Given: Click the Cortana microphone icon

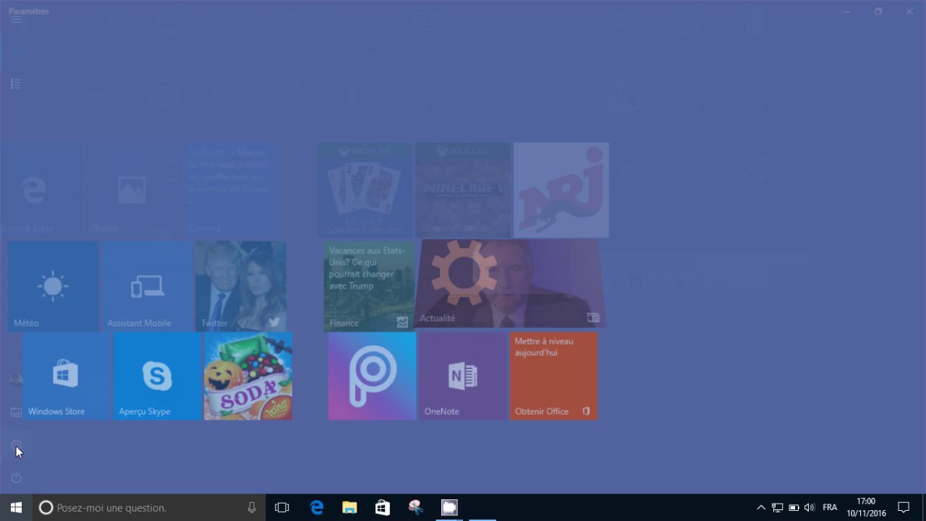Looking at the screenshot, I should (x=252, y=507).
